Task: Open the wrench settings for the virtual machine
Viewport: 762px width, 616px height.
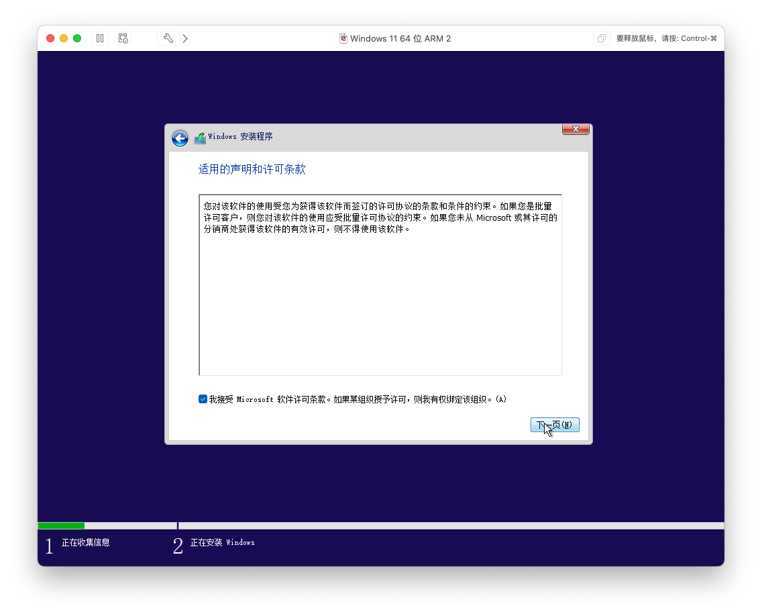Action: pos(168,38)
